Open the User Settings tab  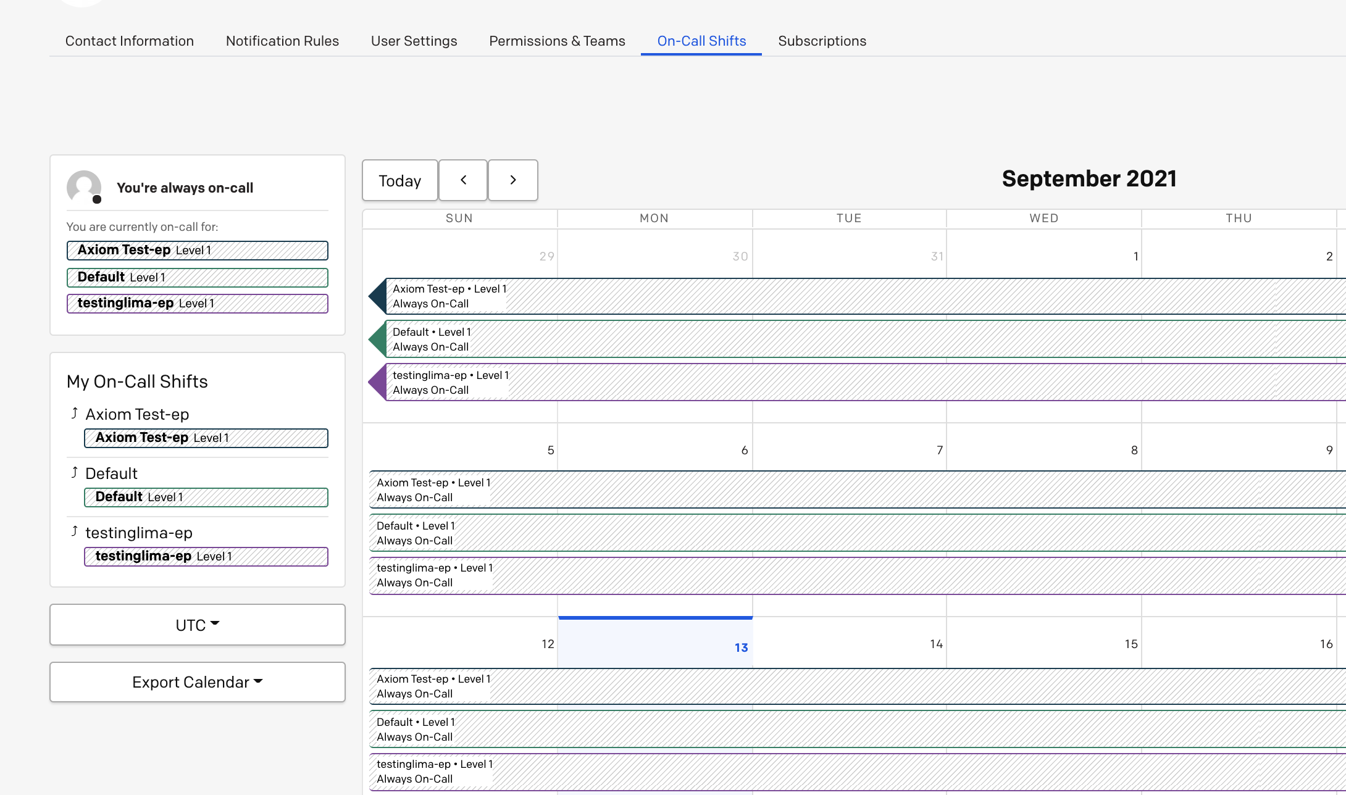(414, 41)
